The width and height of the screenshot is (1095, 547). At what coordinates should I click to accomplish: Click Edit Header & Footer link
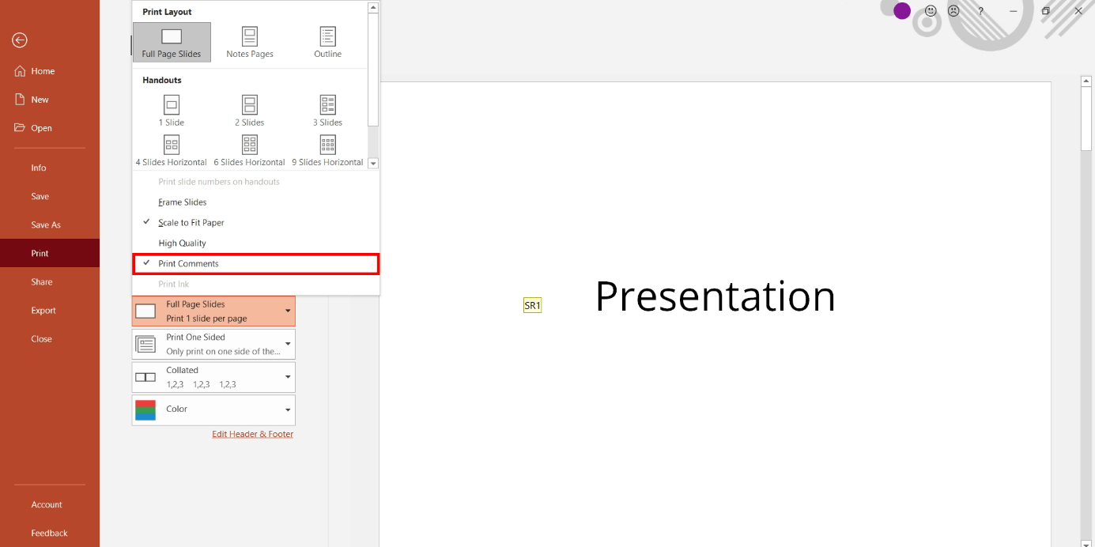click(x=253, y=434)
